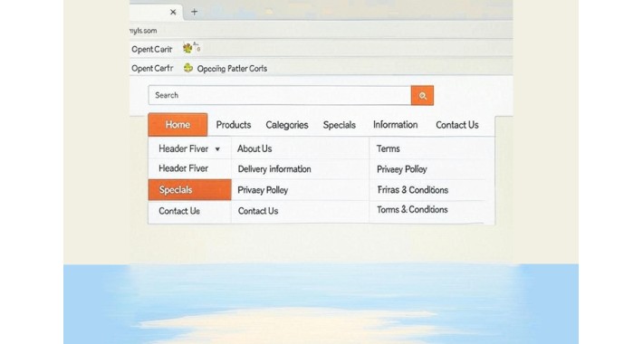The height and width of the screenshot is (344, 643).
Task: Open Privasy Polley in middle column
Action: coord(263,190)
